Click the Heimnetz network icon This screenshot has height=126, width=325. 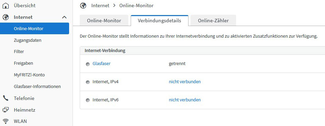click(6, 110)
